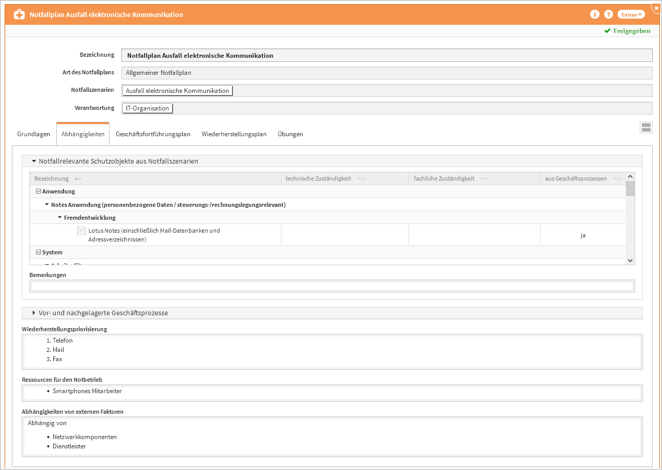Screen dimensions: 662x470
Task: Click the Ausfall elektronische Kommunikation scenario tag
Action: [x=177, y=91]
